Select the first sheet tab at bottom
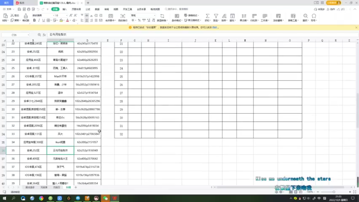Screen dimensions: 359x202 coord(30,187)
